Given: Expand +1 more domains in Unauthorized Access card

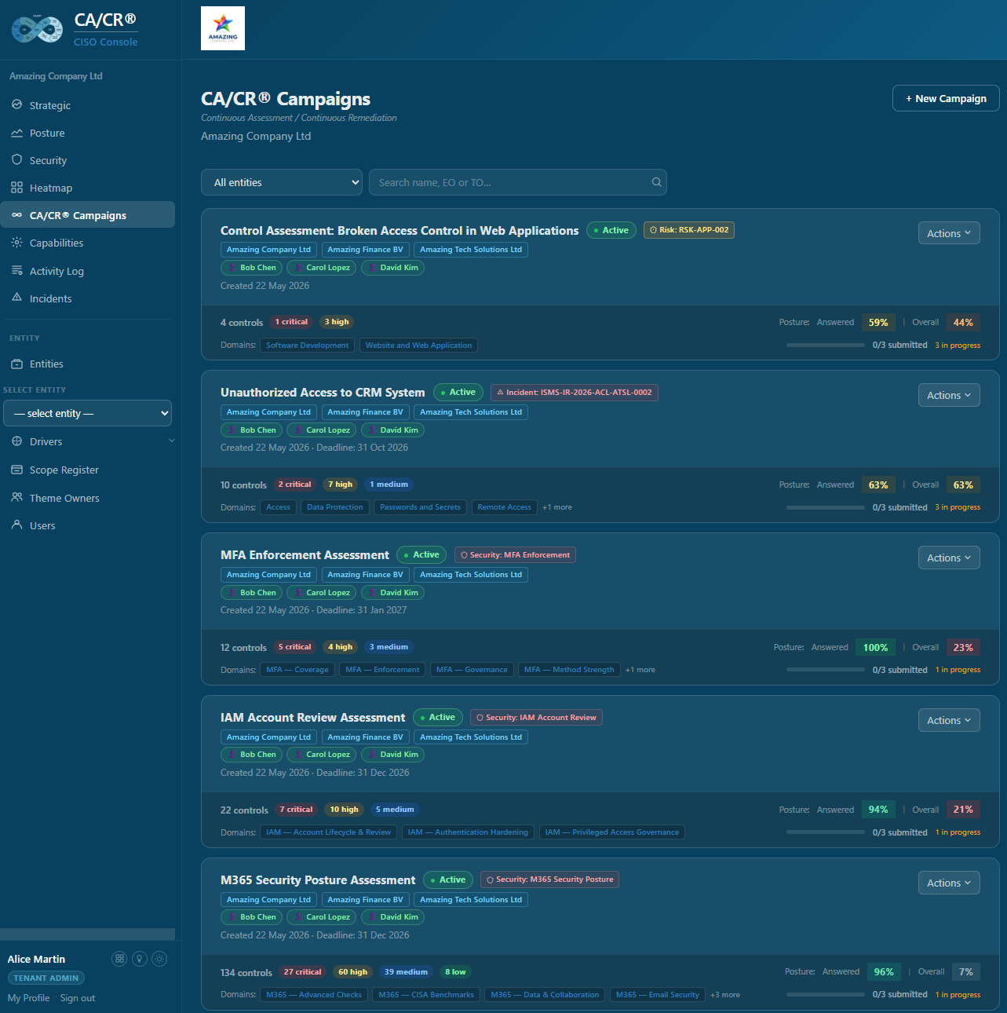Looking at the screenshot, I should (557, 507).
